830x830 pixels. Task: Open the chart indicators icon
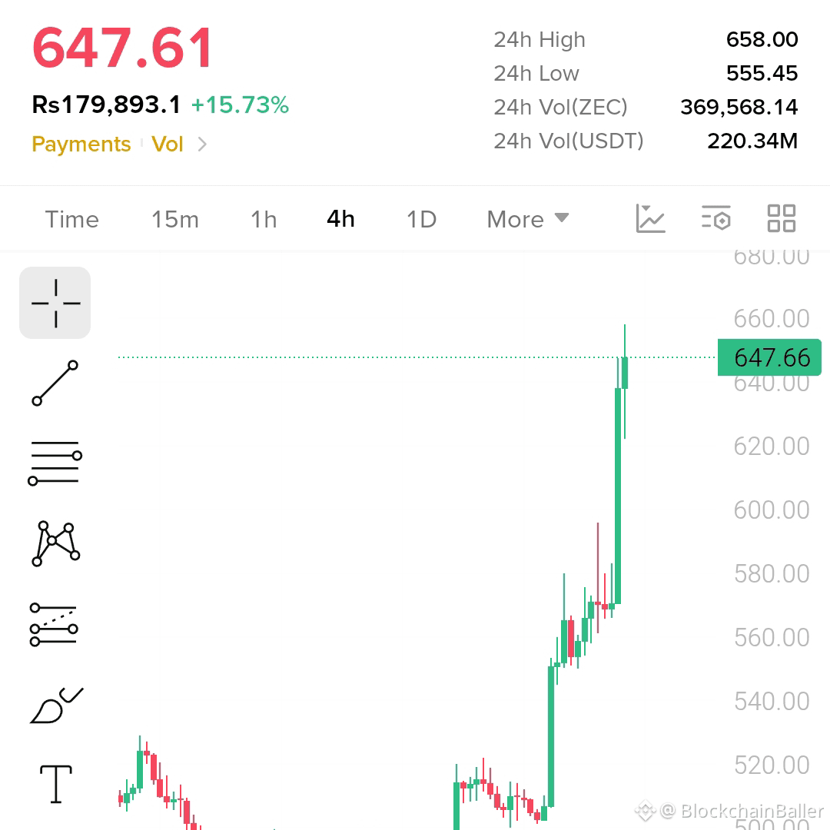click(x=650, y=218)
